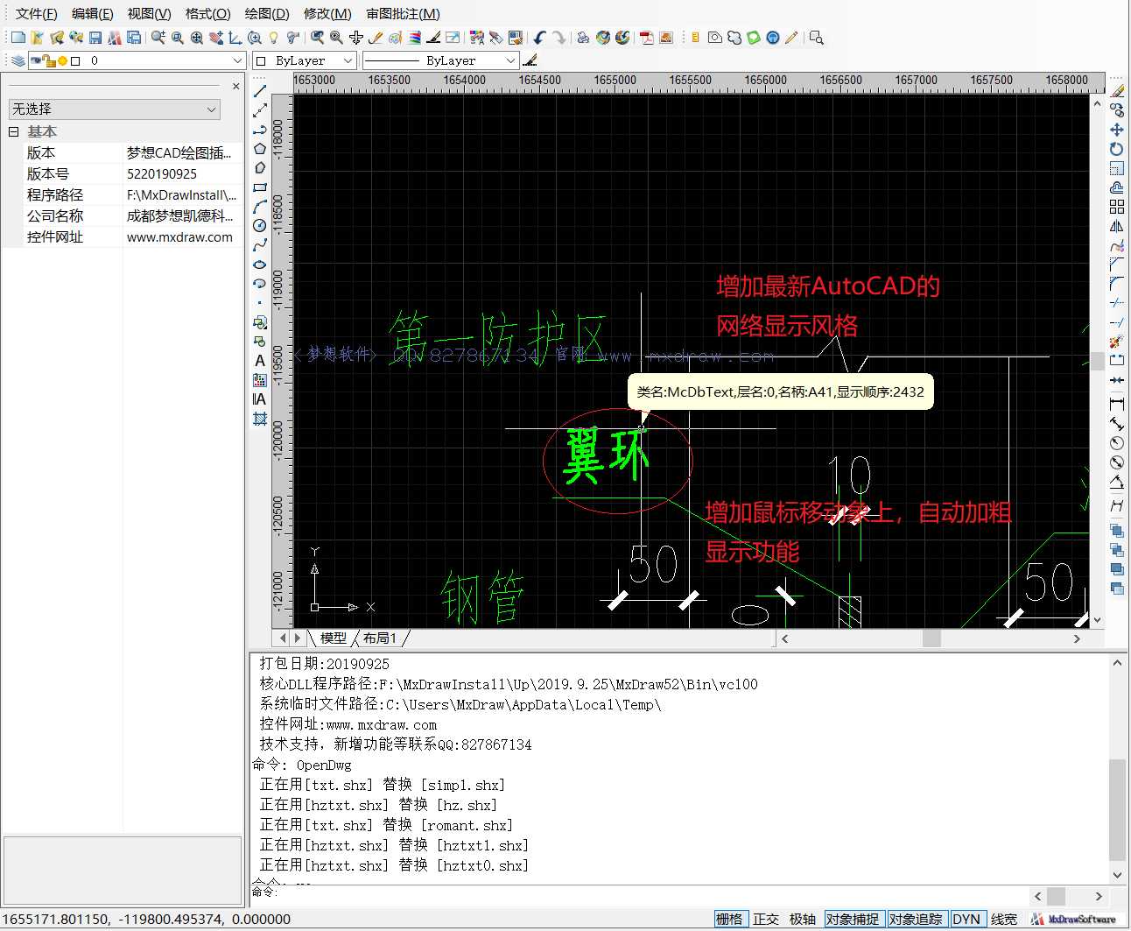Click the New file toolbar icon
This screenshot has height=931, width=1131.
pyautogui.click(x=18, y=38)
